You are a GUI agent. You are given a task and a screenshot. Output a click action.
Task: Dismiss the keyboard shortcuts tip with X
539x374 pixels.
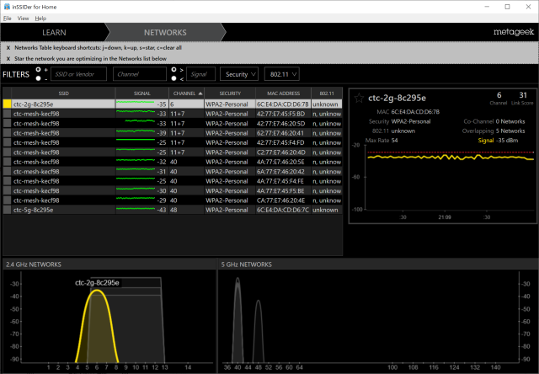[8, 48]
